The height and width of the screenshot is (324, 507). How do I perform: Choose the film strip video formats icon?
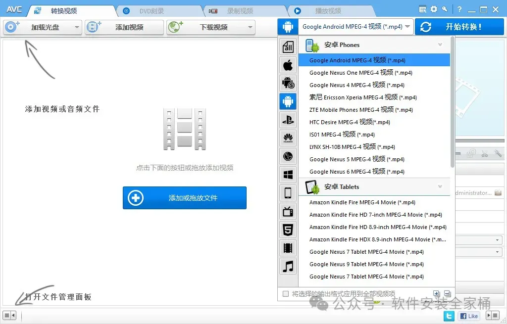coord(288,248)
